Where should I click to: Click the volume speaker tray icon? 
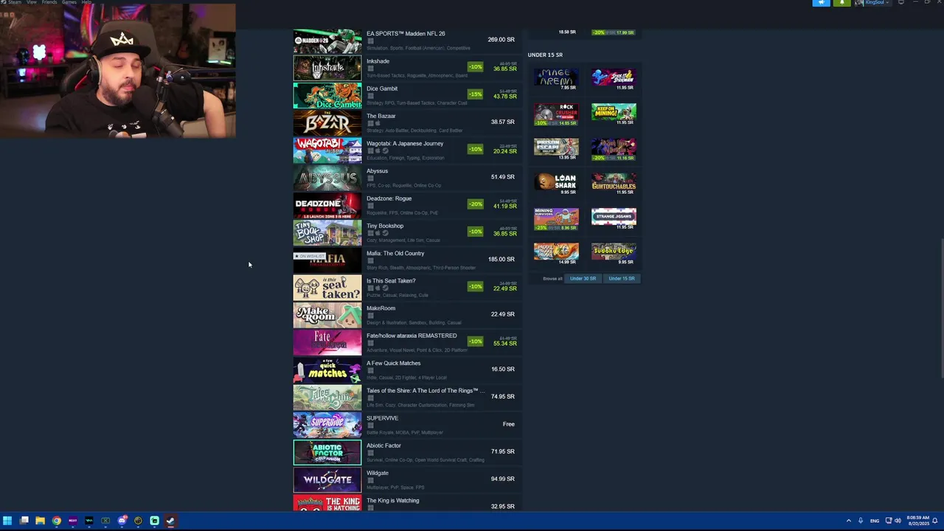click(x=898, y=521)
